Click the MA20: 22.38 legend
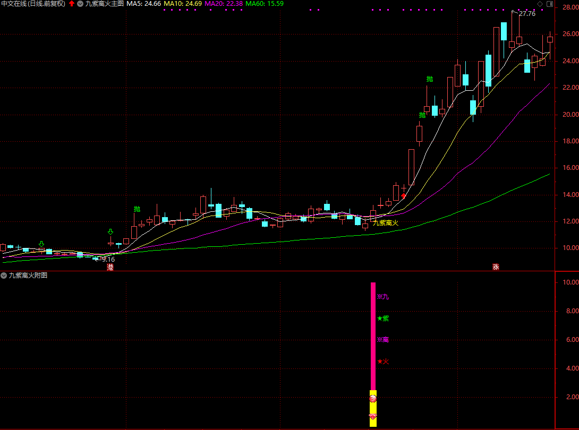The image size is (579, 430). pos(224,4)
